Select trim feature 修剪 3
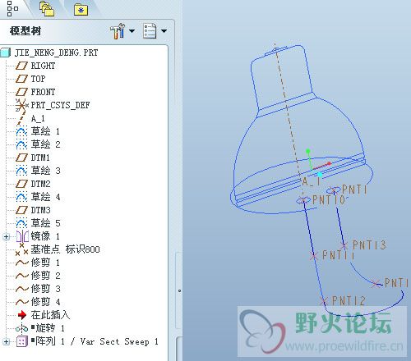Image resolution: width=411 pixels, height=361 pixels. coord(45,289)
